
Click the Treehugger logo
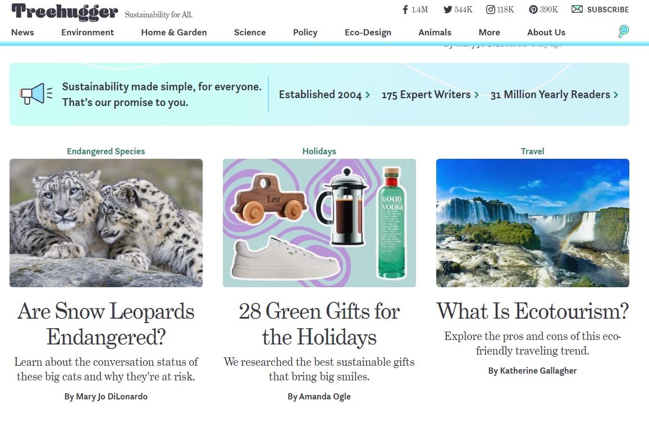pyautogui.click(x=65, y=12)
